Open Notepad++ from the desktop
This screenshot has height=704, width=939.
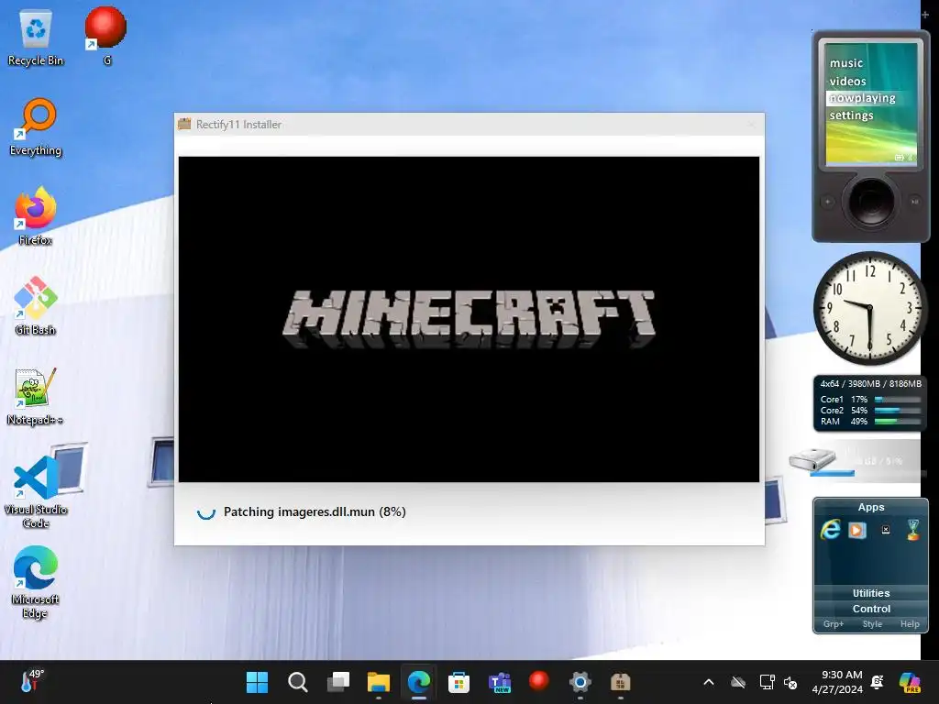pos(36,396)
